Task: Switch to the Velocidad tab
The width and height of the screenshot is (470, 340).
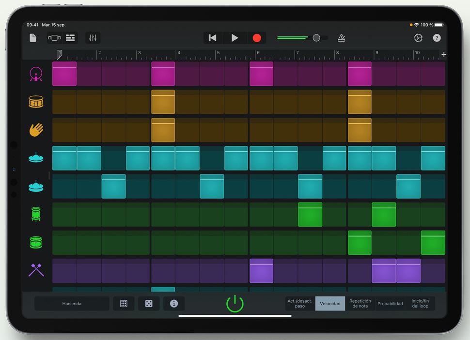Action: (x=330, y=304)
